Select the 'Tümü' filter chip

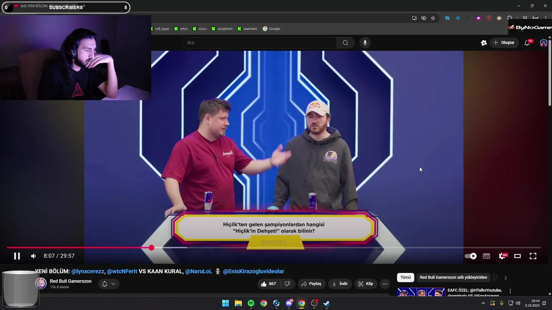[405, 277]
